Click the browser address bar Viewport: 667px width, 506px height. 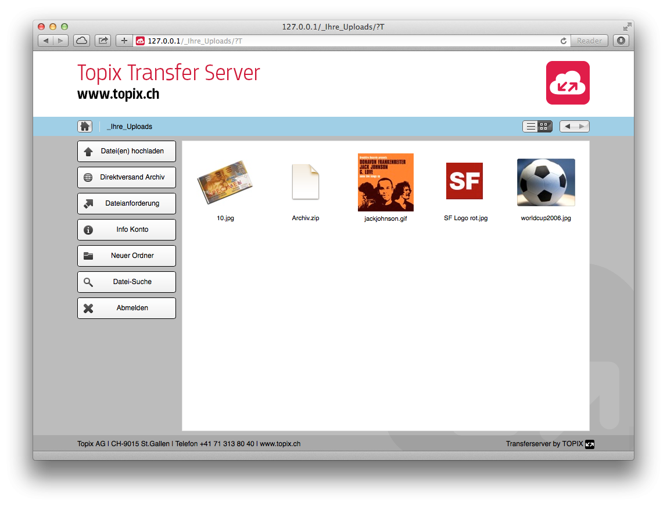351,41
